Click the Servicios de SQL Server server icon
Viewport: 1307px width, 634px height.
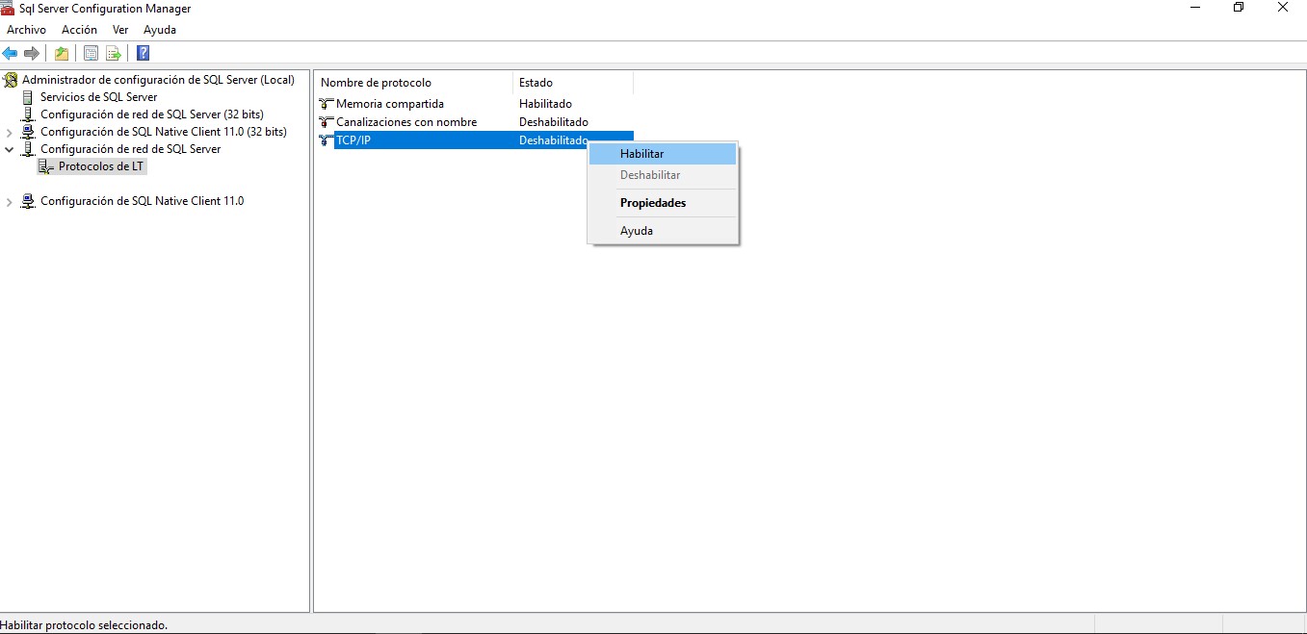pos(28,97)
